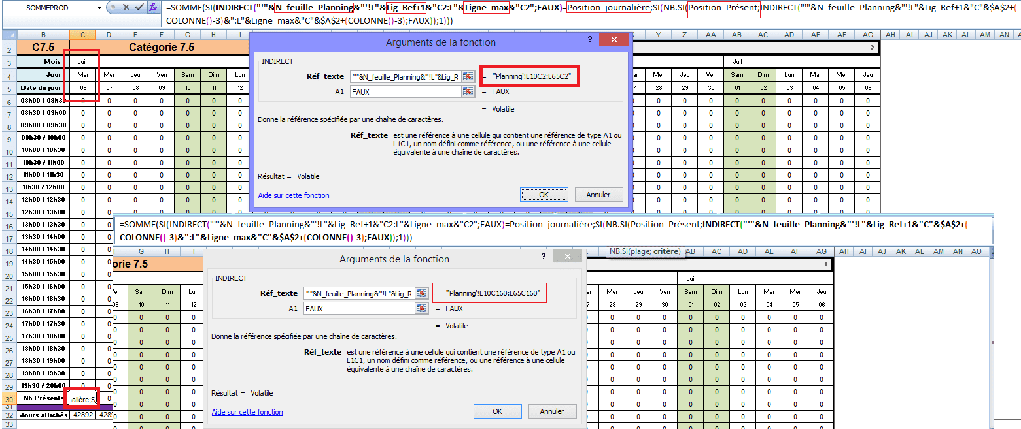Click the 'Juin' month cell
The width and height of the screenshot is (1021, 429).
point(82,61)
